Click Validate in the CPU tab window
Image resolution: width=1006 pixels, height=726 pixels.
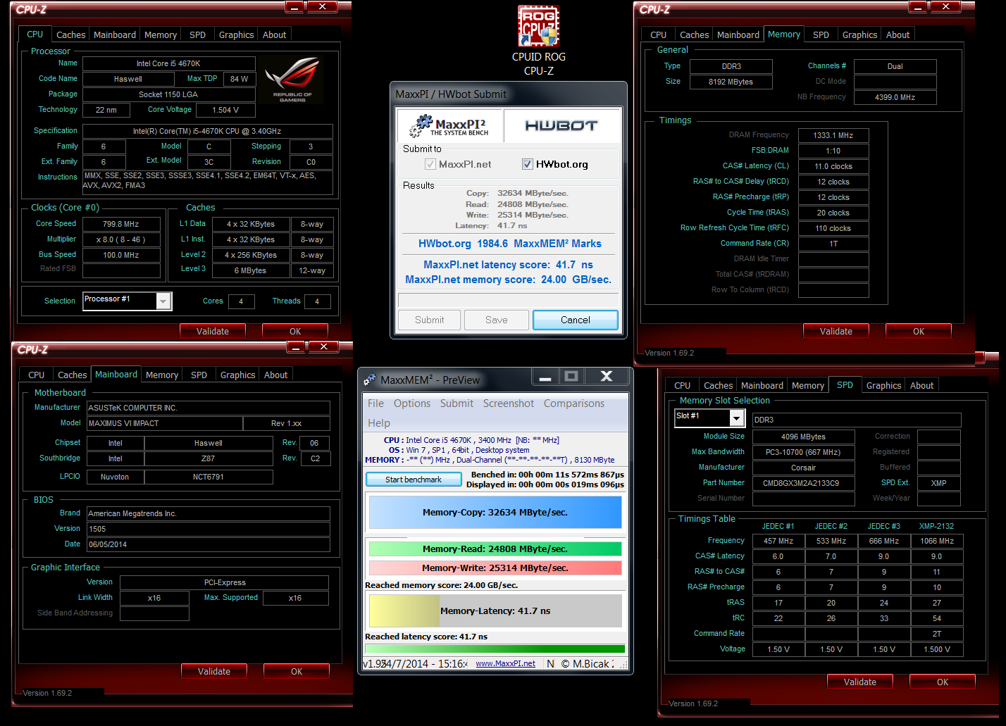[213, 331]
